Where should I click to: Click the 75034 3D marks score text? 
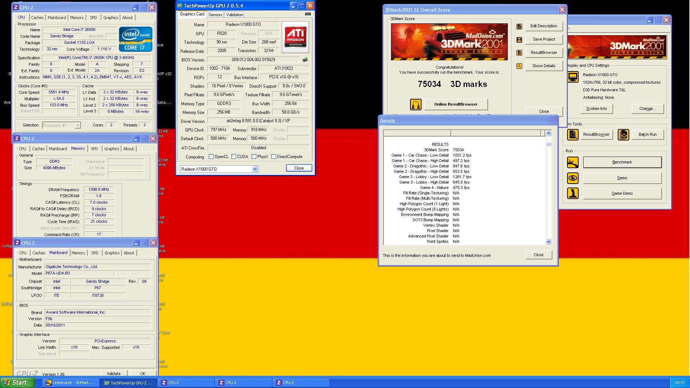point(452,84)
